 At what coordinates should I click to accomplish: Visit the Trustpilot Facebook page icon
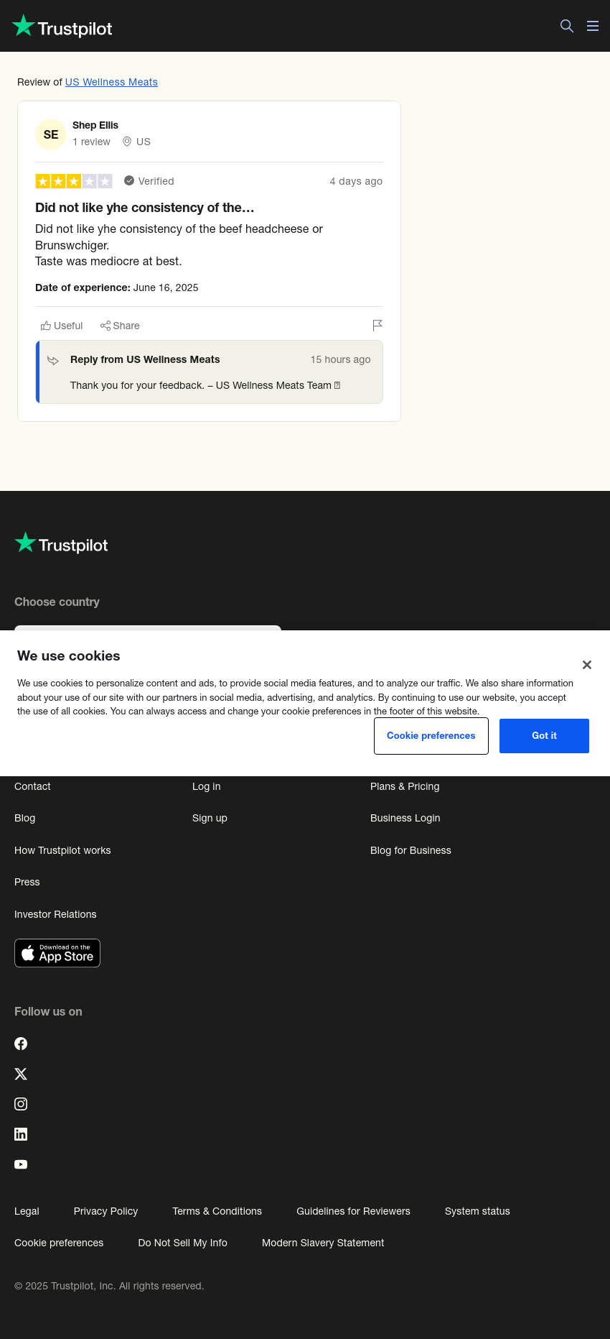tap(21, 1044)
